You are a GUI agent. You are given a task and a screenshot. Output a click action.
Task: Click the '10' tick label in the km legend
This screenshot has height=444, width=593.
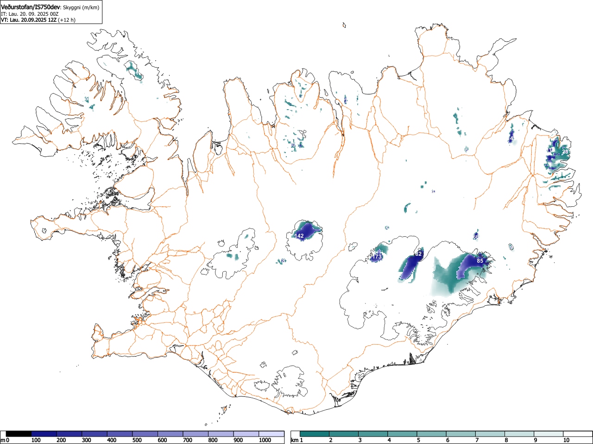point(566,440)
